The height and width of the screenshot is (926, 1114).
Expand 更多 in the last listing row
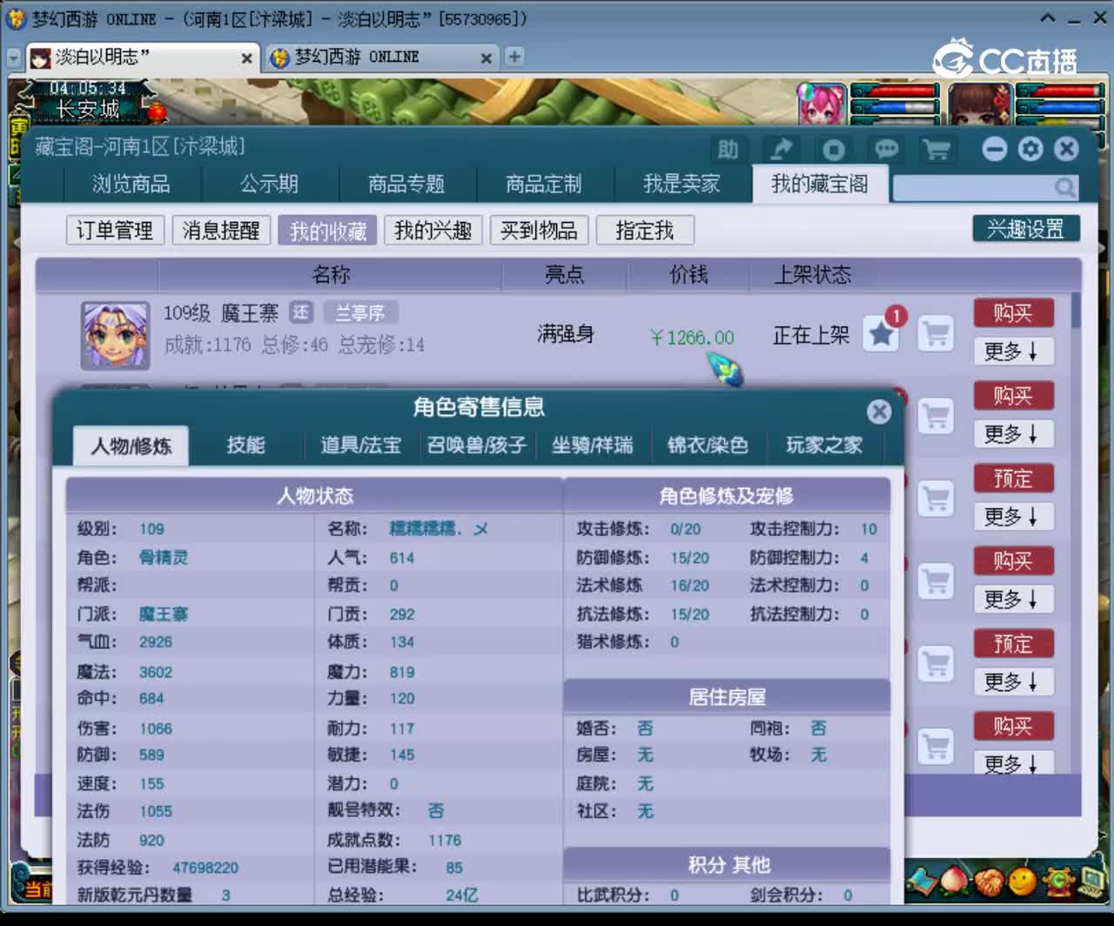[x=1013, y=763]
